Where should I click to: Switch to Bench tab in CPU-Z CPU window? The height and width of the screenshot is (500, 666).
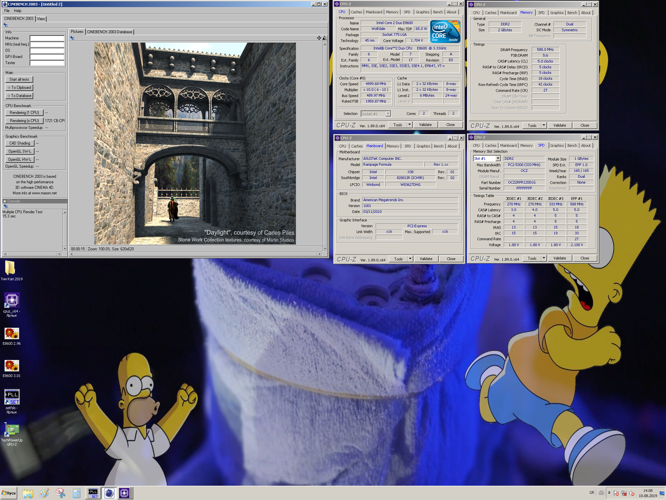[438, 12]
